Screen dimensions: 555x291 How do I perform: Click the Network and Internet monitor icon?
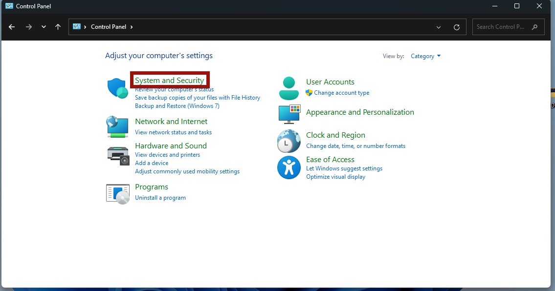[x=117, y=126]
